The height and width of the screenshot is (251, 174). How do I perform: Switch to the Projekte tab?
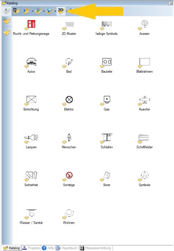31,248
